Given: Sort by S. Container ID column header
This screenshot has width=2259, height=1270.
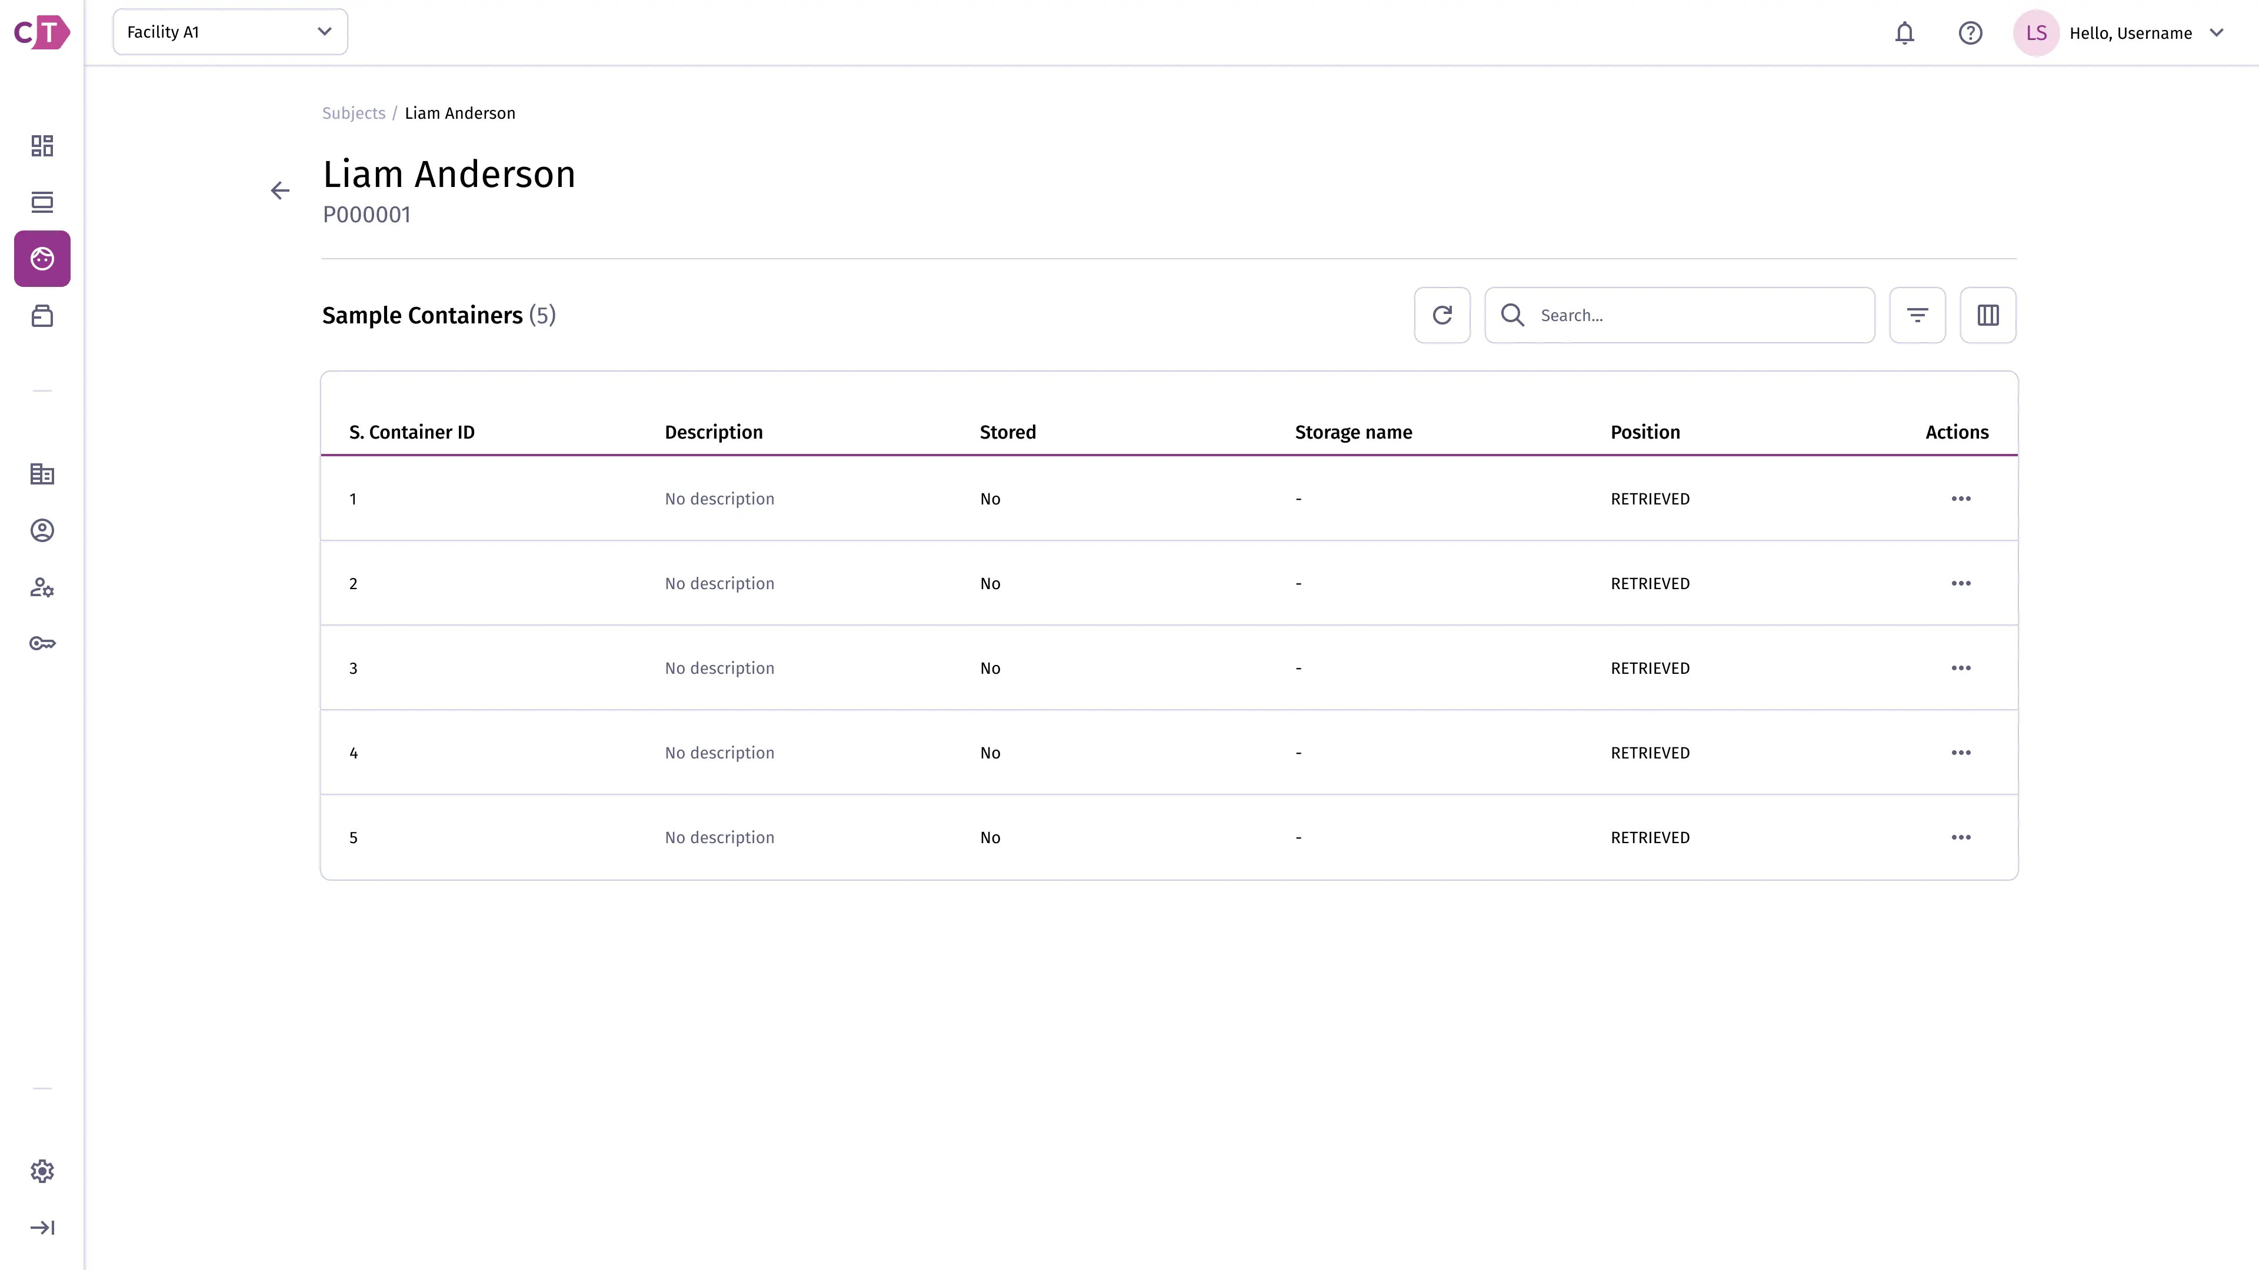Looking at the screenshot, I should point(411,432).
